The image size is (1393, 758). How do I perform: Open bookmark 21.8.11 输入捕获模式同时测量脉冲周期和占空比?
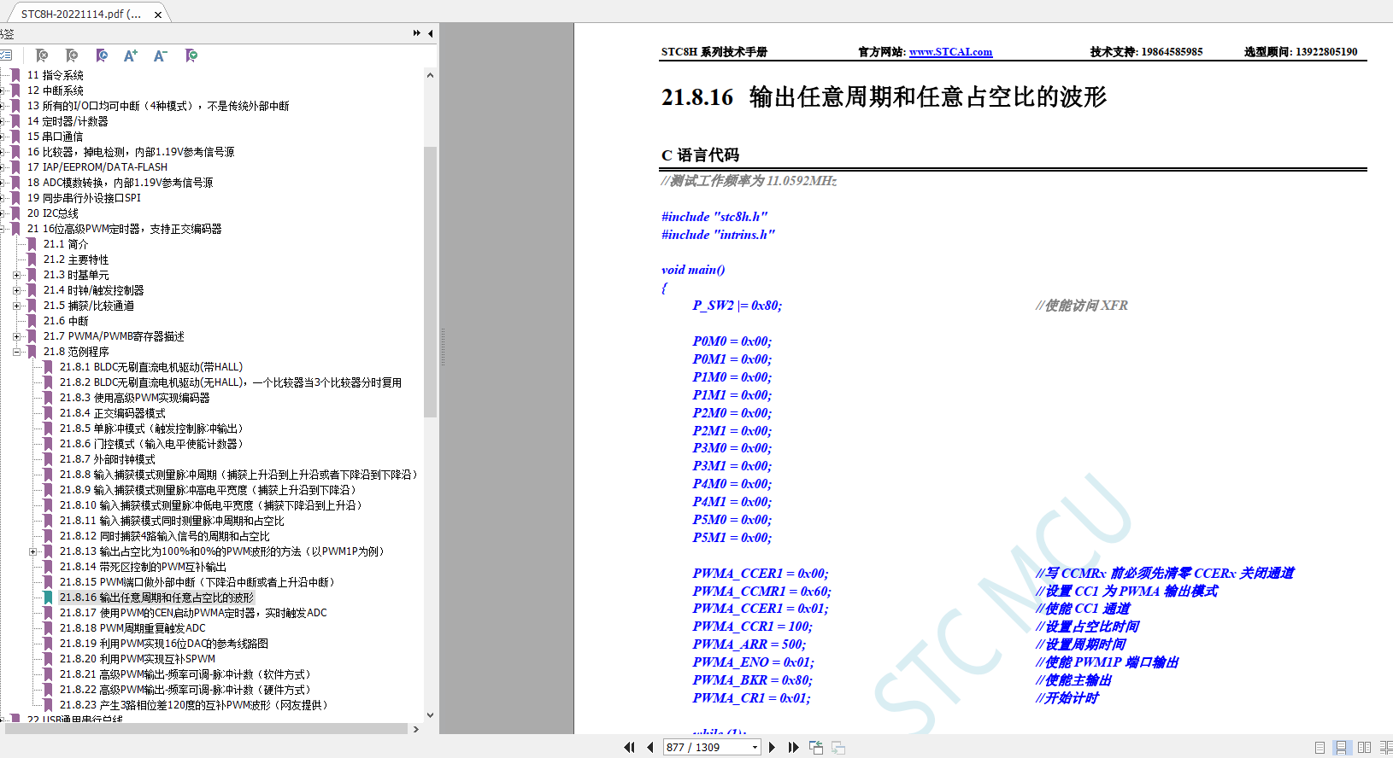click(x=172, y=521)
